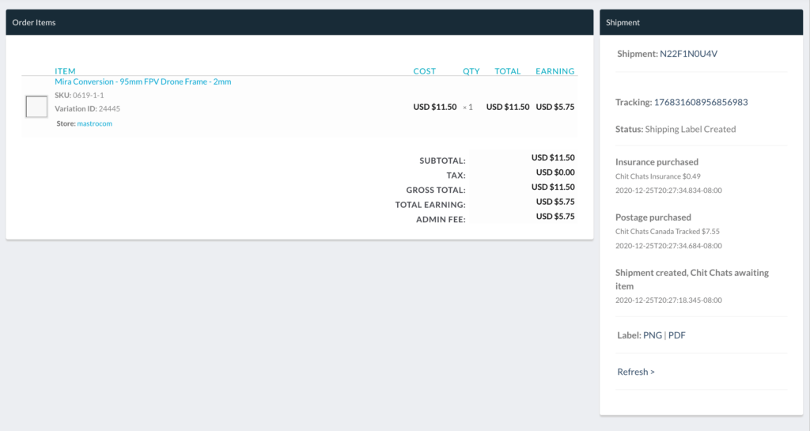Open the Mira Conversion drone frame product link
The height and width of the screenshot is (431, 810).
tap(142, 81)
